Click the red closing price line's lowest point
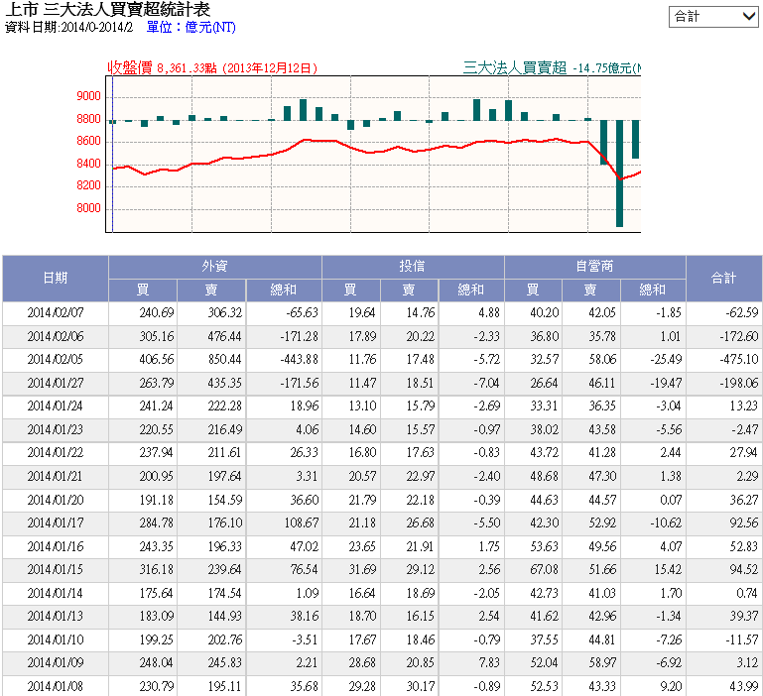This screenshot has height=696, width=763. tap(620, 179)
